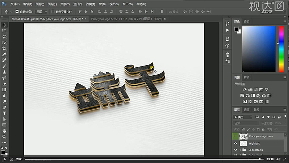Select the Healing Brush tool
The image size is (289, 163).
click(4, 60)
